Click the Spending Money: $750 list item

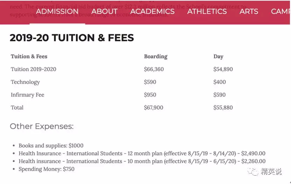point(46,169)
